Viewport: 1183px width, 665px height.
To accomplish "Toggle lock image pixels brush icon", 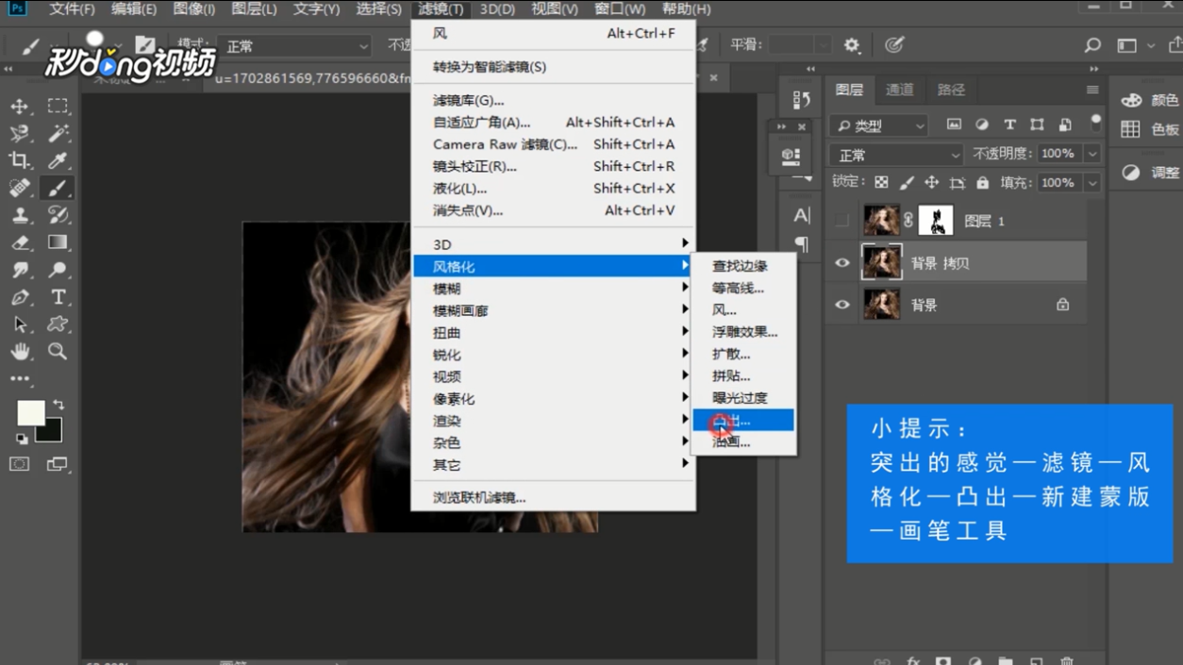I will pyautogui.click(x=907, y=182).
